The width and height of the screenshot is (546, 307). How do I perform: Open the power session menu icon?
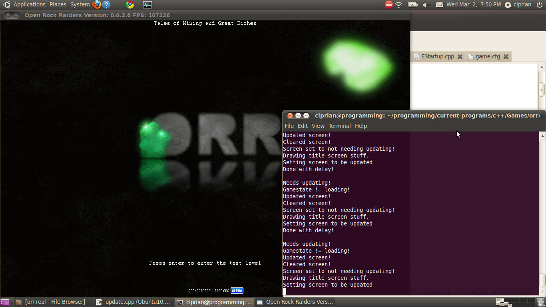pos(540,5)
